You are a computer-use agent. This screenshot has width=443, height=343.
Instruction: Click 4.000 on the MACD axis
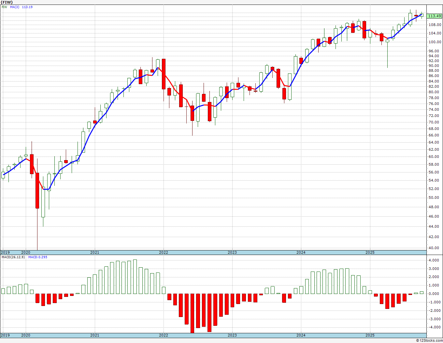coord(435,260)
